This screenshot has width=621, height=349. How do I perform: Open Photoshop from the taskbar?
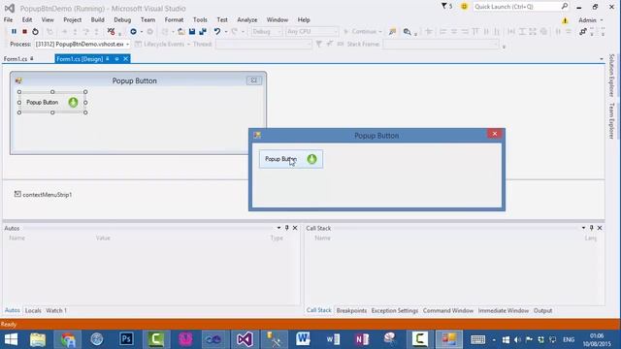(126, 339)
